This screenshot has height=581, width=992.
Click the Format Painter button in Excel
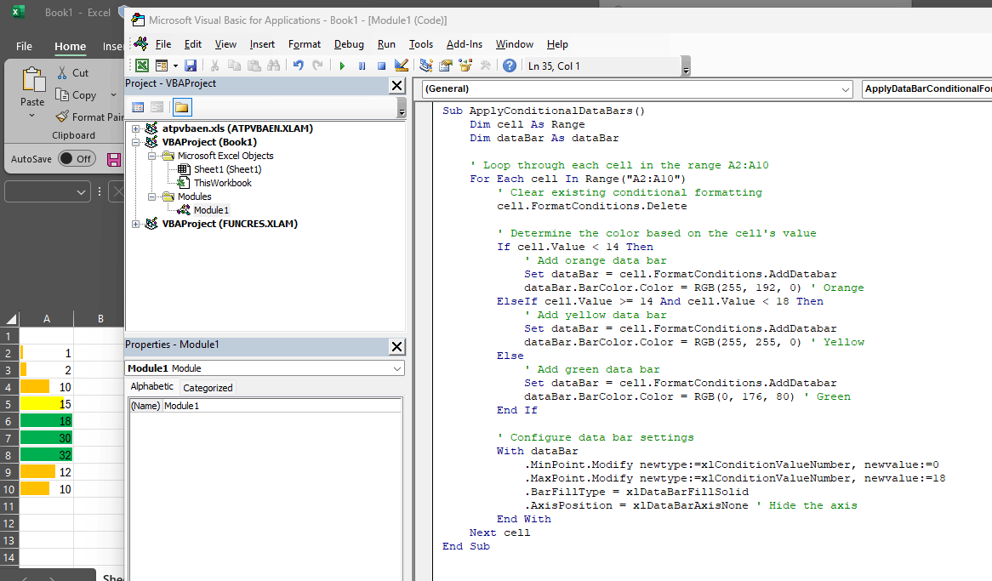tap(90, 117)
